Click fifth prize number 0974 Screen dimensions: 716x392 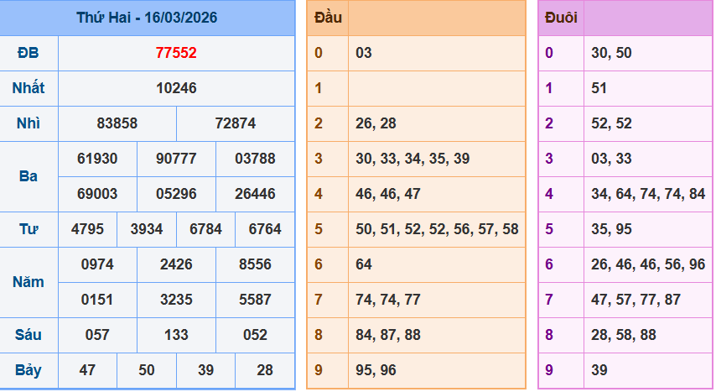click(x=97, y=264)
